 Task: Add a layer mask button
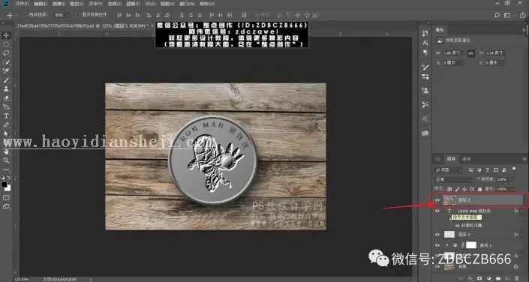point(479,278)
